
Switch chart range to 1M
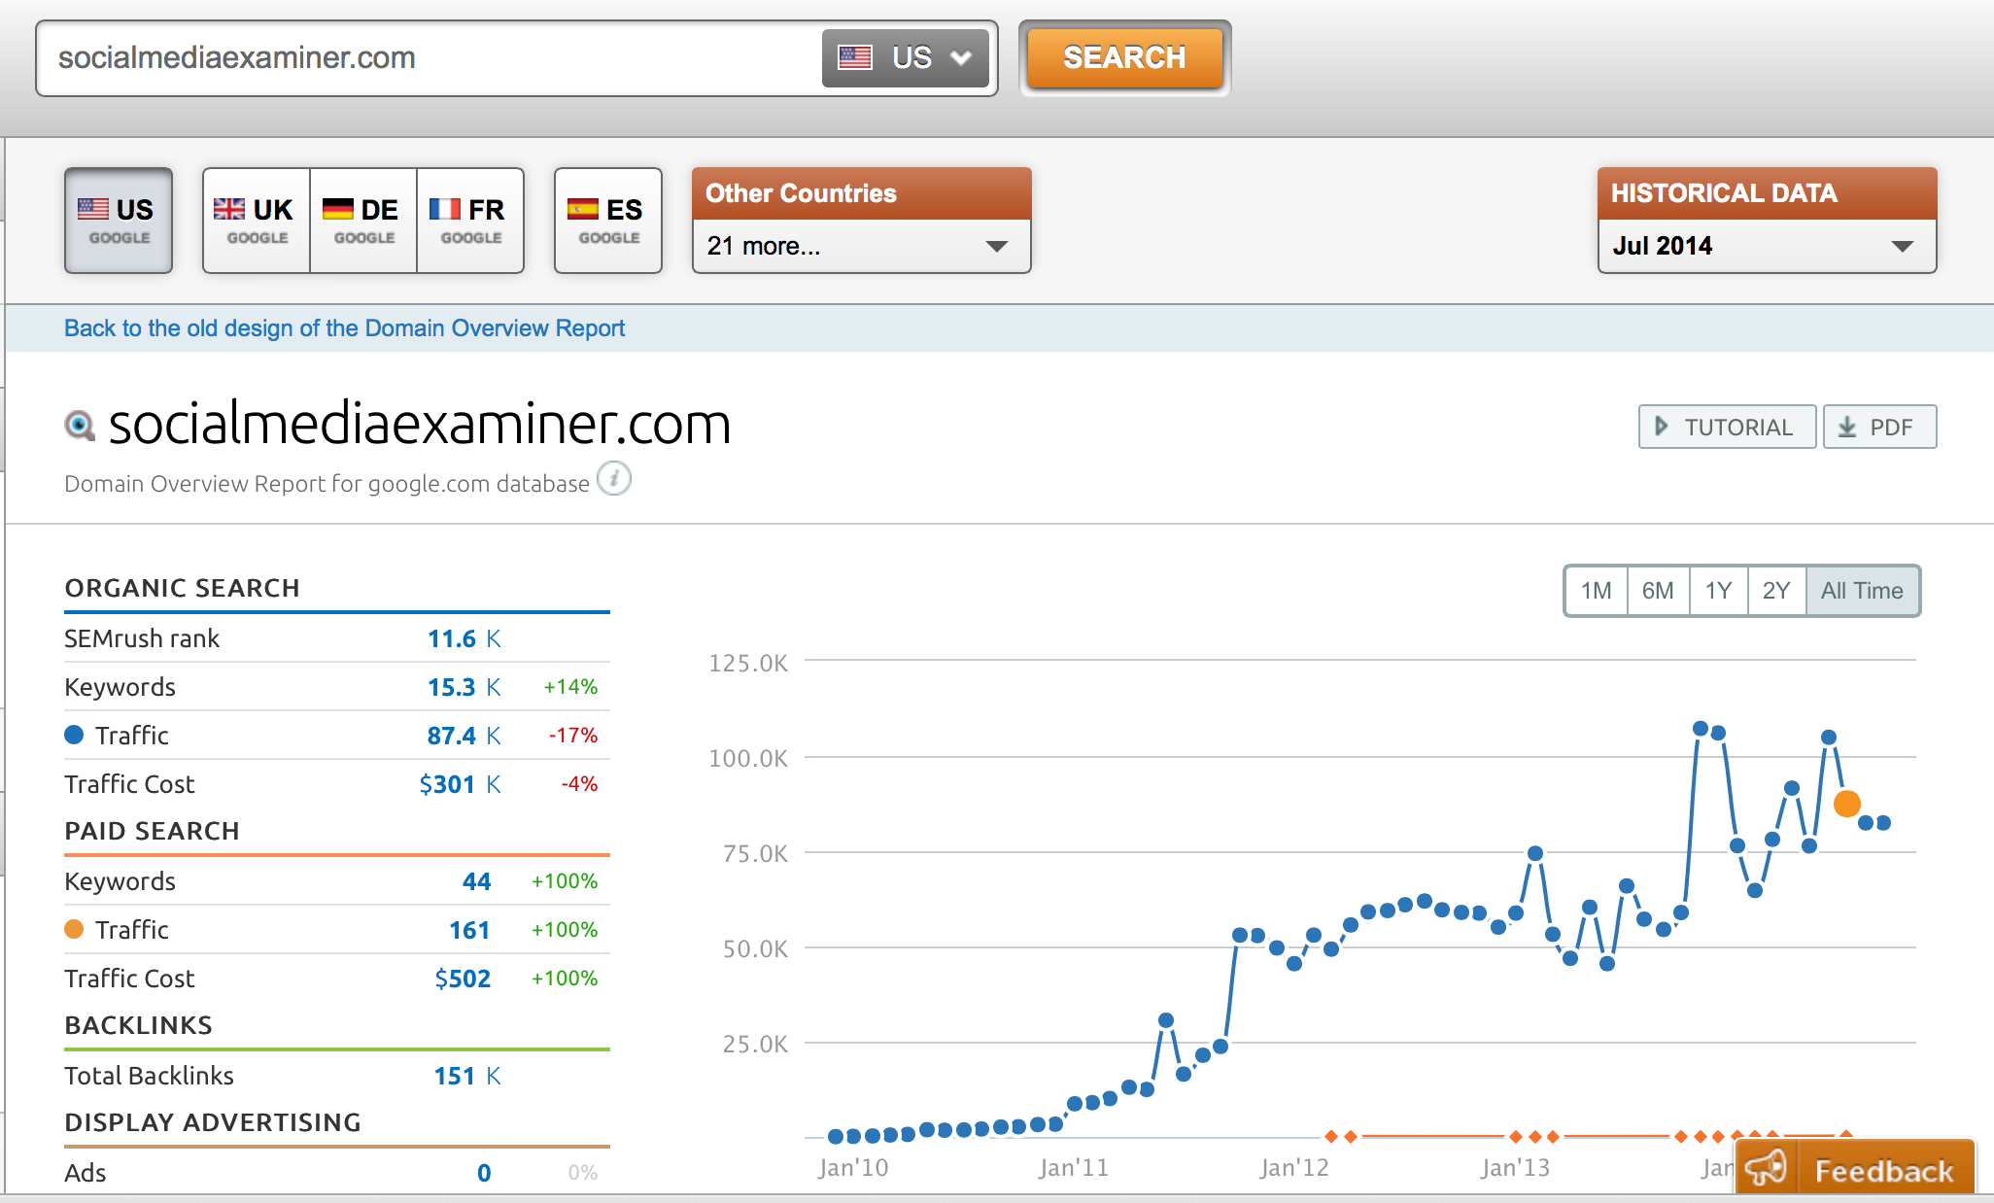(1596, 591)
